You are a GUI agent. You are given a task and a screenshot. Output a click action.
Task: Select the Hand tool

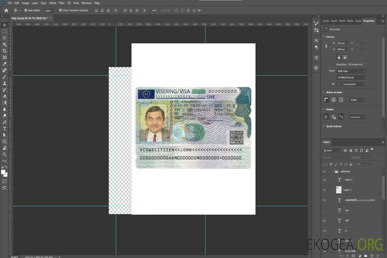[x=4, y=148]
